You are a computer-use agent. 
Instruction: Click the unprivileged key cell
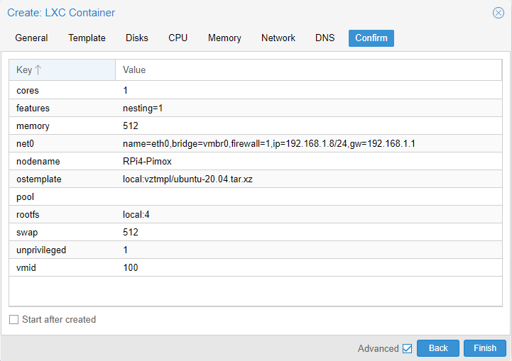tap(62, 250)
